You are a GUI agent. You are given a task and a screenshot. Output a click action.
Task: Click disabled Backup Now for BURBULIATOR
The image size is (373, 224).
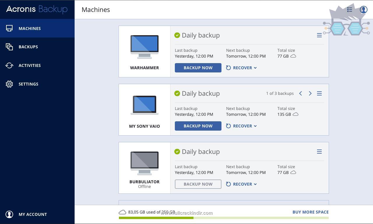coord(198,184)
